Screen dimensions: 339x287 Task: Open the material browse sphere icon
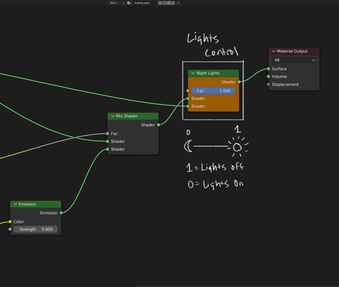130,3
